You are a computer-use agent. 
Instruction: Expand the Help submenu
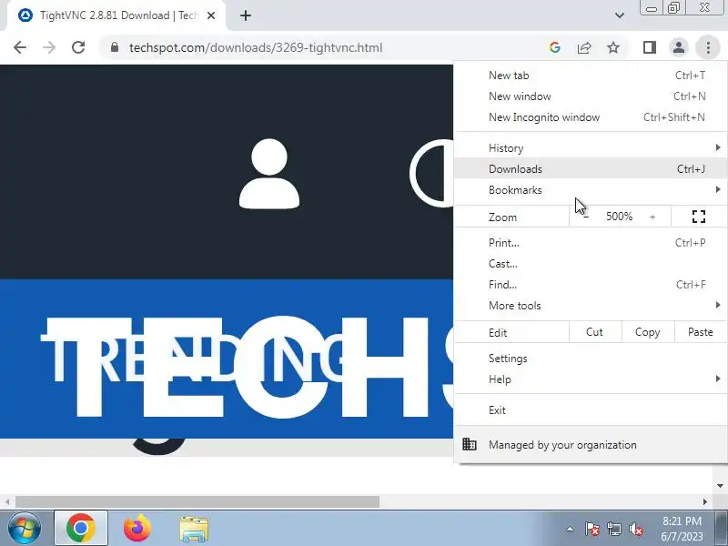(x=590, y=379)
